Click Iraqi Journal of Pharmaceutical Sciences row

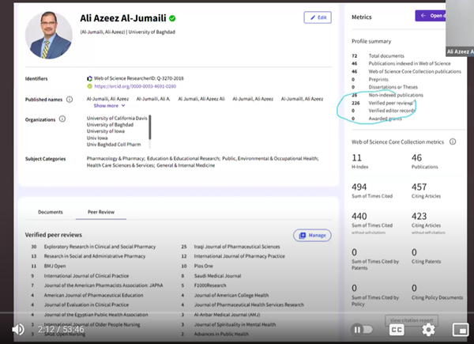point(237,247)
